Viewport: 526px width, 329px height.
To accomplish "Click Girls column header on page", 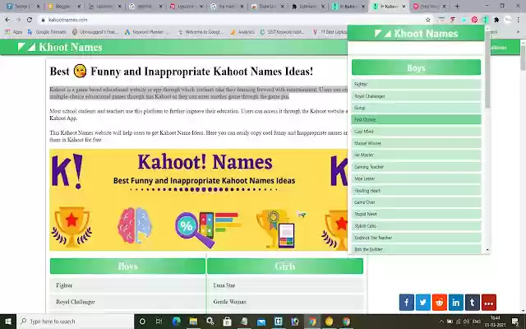I will tap(285, 266).
